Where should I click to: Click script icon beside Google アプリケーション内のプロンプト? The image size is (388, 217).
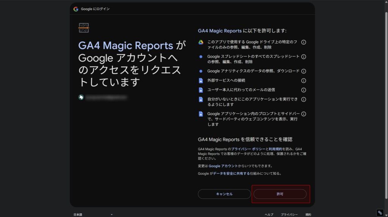pos(201,114)
